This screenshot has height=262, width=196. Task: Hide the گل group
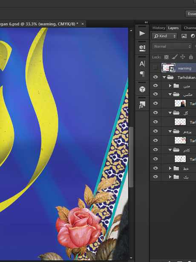click(x=156, y=113)
